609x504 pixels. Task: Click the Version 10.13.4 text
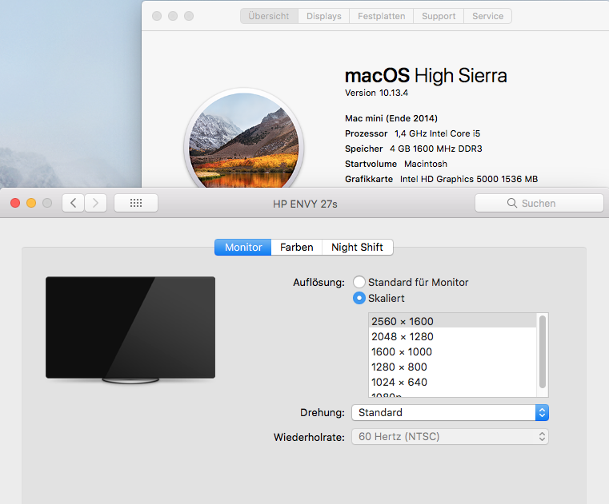pos(376,93)
